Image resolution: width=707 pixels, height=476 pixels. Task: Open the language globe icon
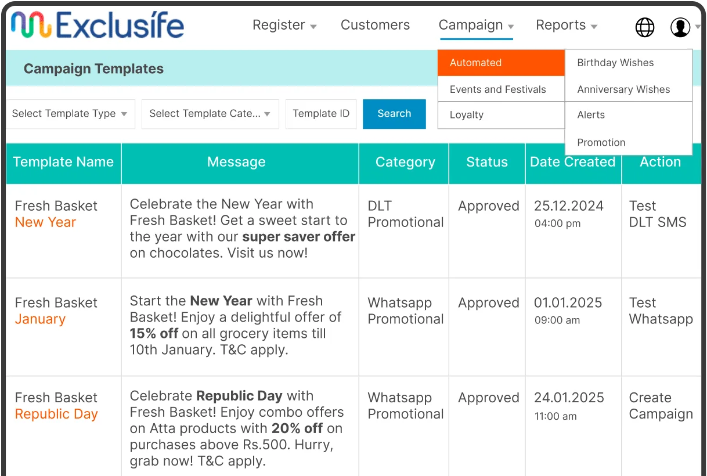coord(644,27)
